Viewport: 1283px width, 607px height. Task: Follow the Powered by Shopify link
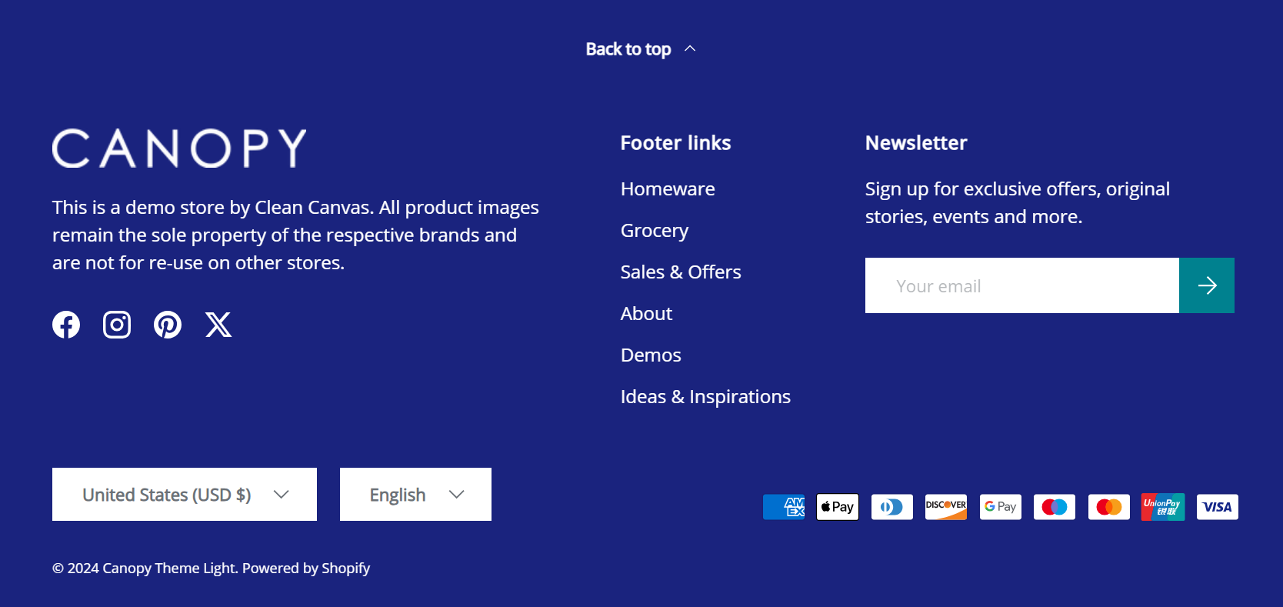[x=306, y=569]
